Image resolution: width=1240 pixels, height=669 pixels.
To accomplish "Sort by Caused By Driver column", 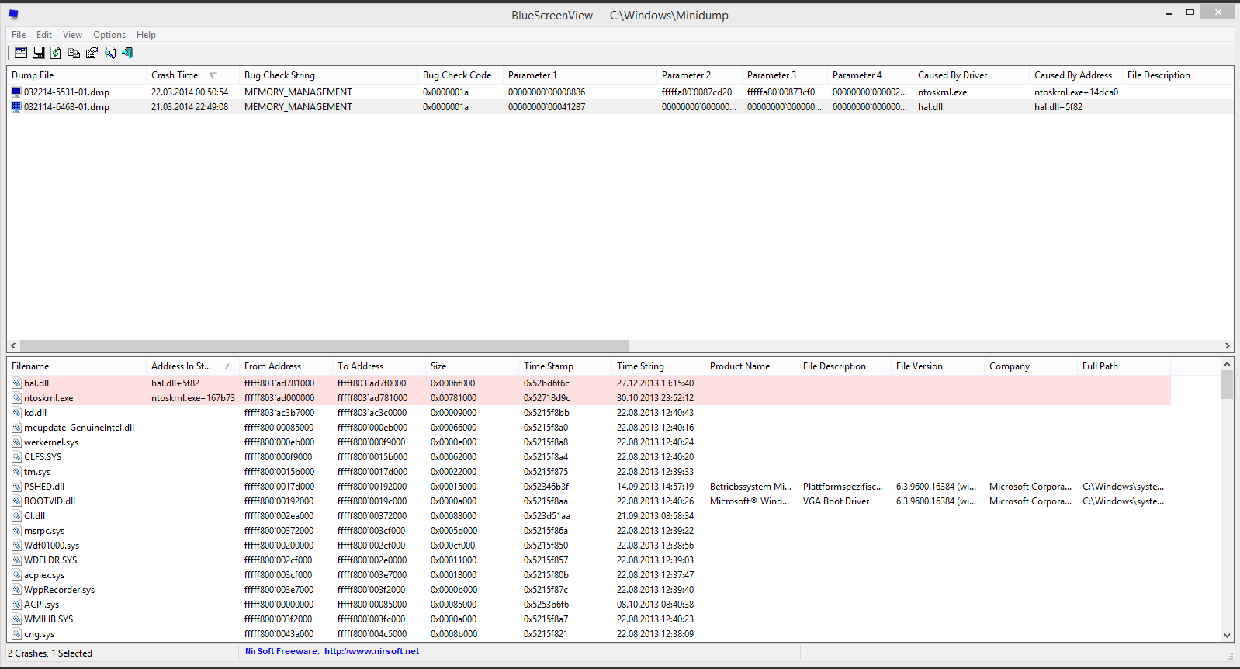I will tap(971, 75).
